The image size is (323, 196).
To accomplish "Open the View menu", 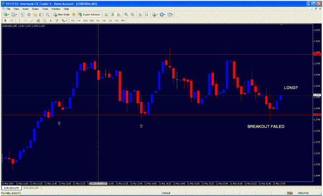I will pyautogui.click(x=16, y=9).
